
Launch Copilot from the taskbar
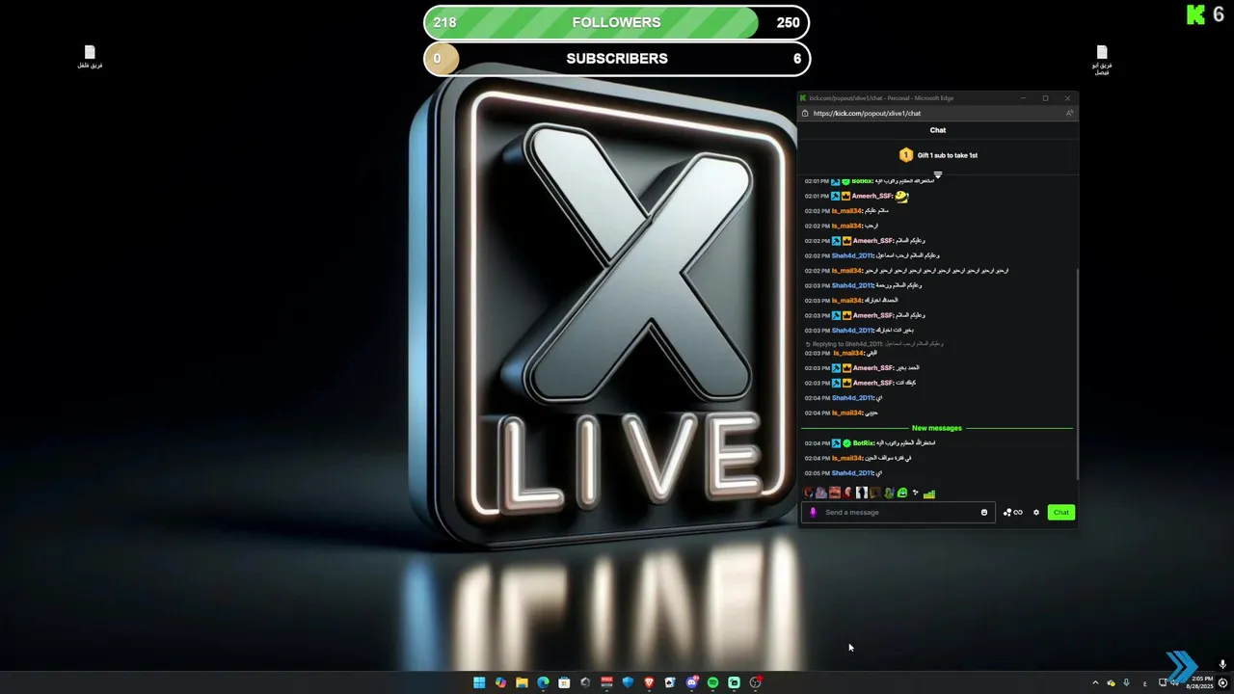click(500, 682)
